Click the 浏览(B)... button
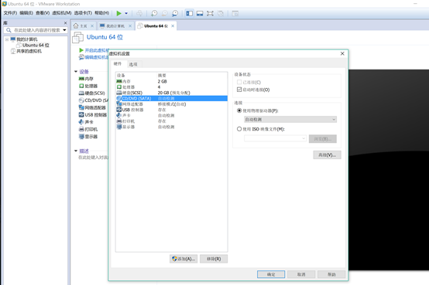 [x=323, y=139]
